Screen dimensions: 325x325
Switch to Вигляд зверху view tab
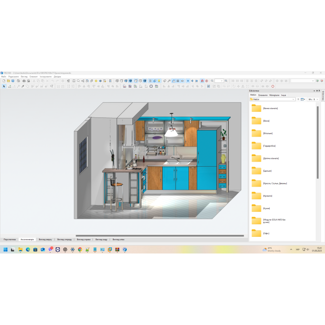pyautogui.click(x=45, y=240)
